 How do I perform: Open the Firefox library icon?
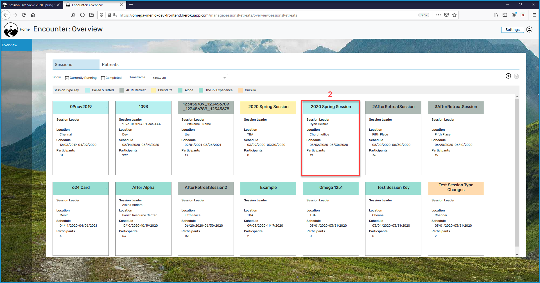coord(496,15)
